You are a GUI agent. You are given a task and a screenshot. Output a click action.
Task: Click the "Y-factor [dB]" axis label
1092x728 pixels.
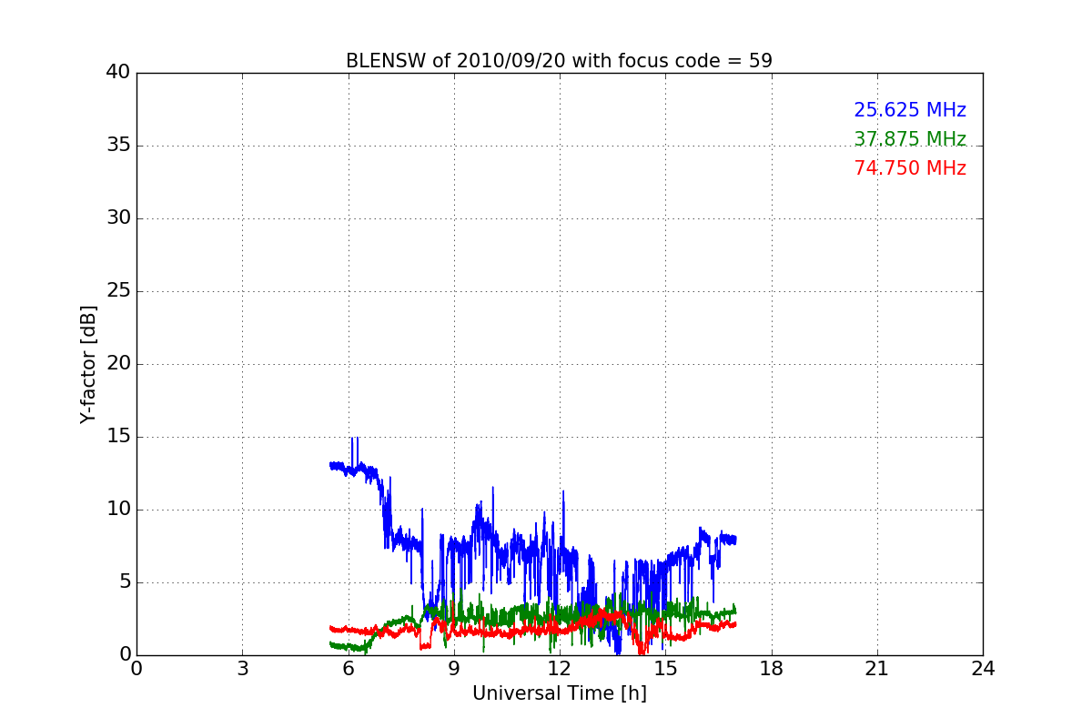coord(88,364)
